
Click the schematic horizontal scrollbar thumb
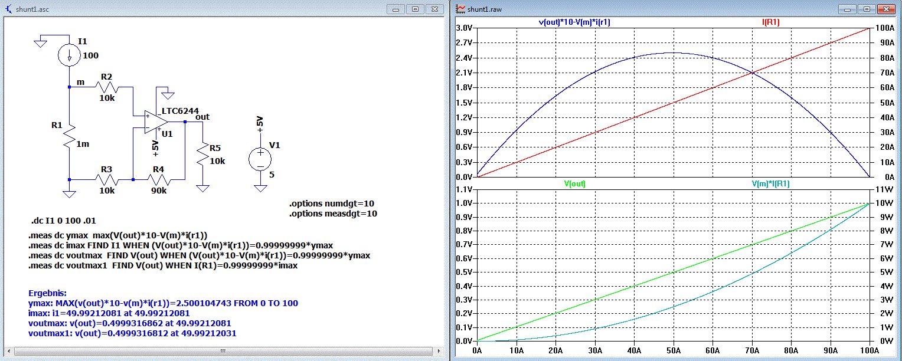(x=223, y=351)
